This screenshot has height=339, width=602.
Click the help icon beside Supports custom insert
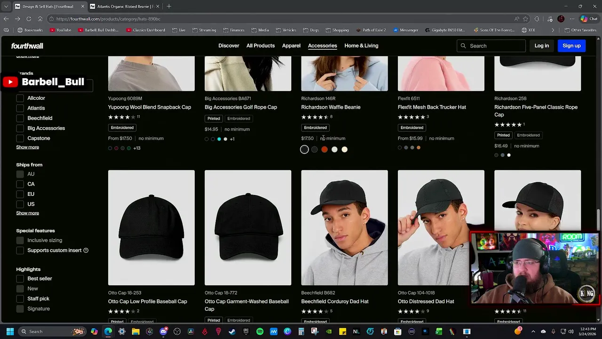coord(86,250)
